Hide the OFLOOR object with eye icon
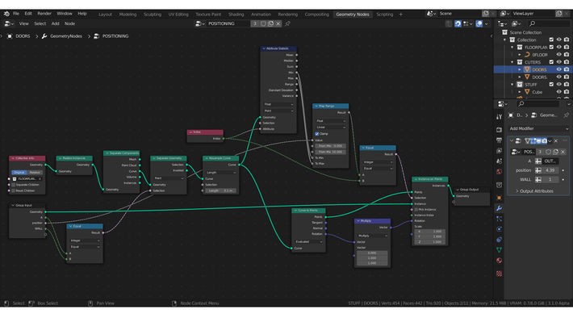This screenshot has height=322, width=573. pyautogui.click(x=558, y=54)
